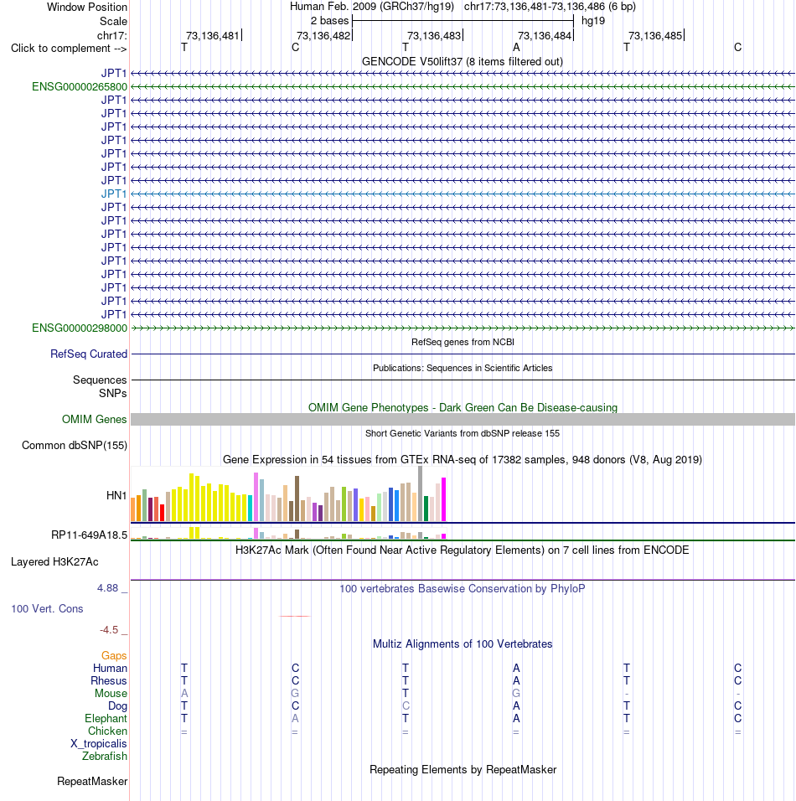Image resolution: width=796 pixels, height=801 pixels.
Task: Click the X_tropicalis species row label
Action: point(98,744)
